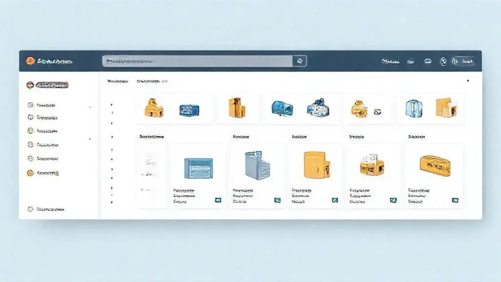Click the blue badge on the gray box card
Image resolution: width=501 pixels, height=282 pixels.
click(277, 200)
